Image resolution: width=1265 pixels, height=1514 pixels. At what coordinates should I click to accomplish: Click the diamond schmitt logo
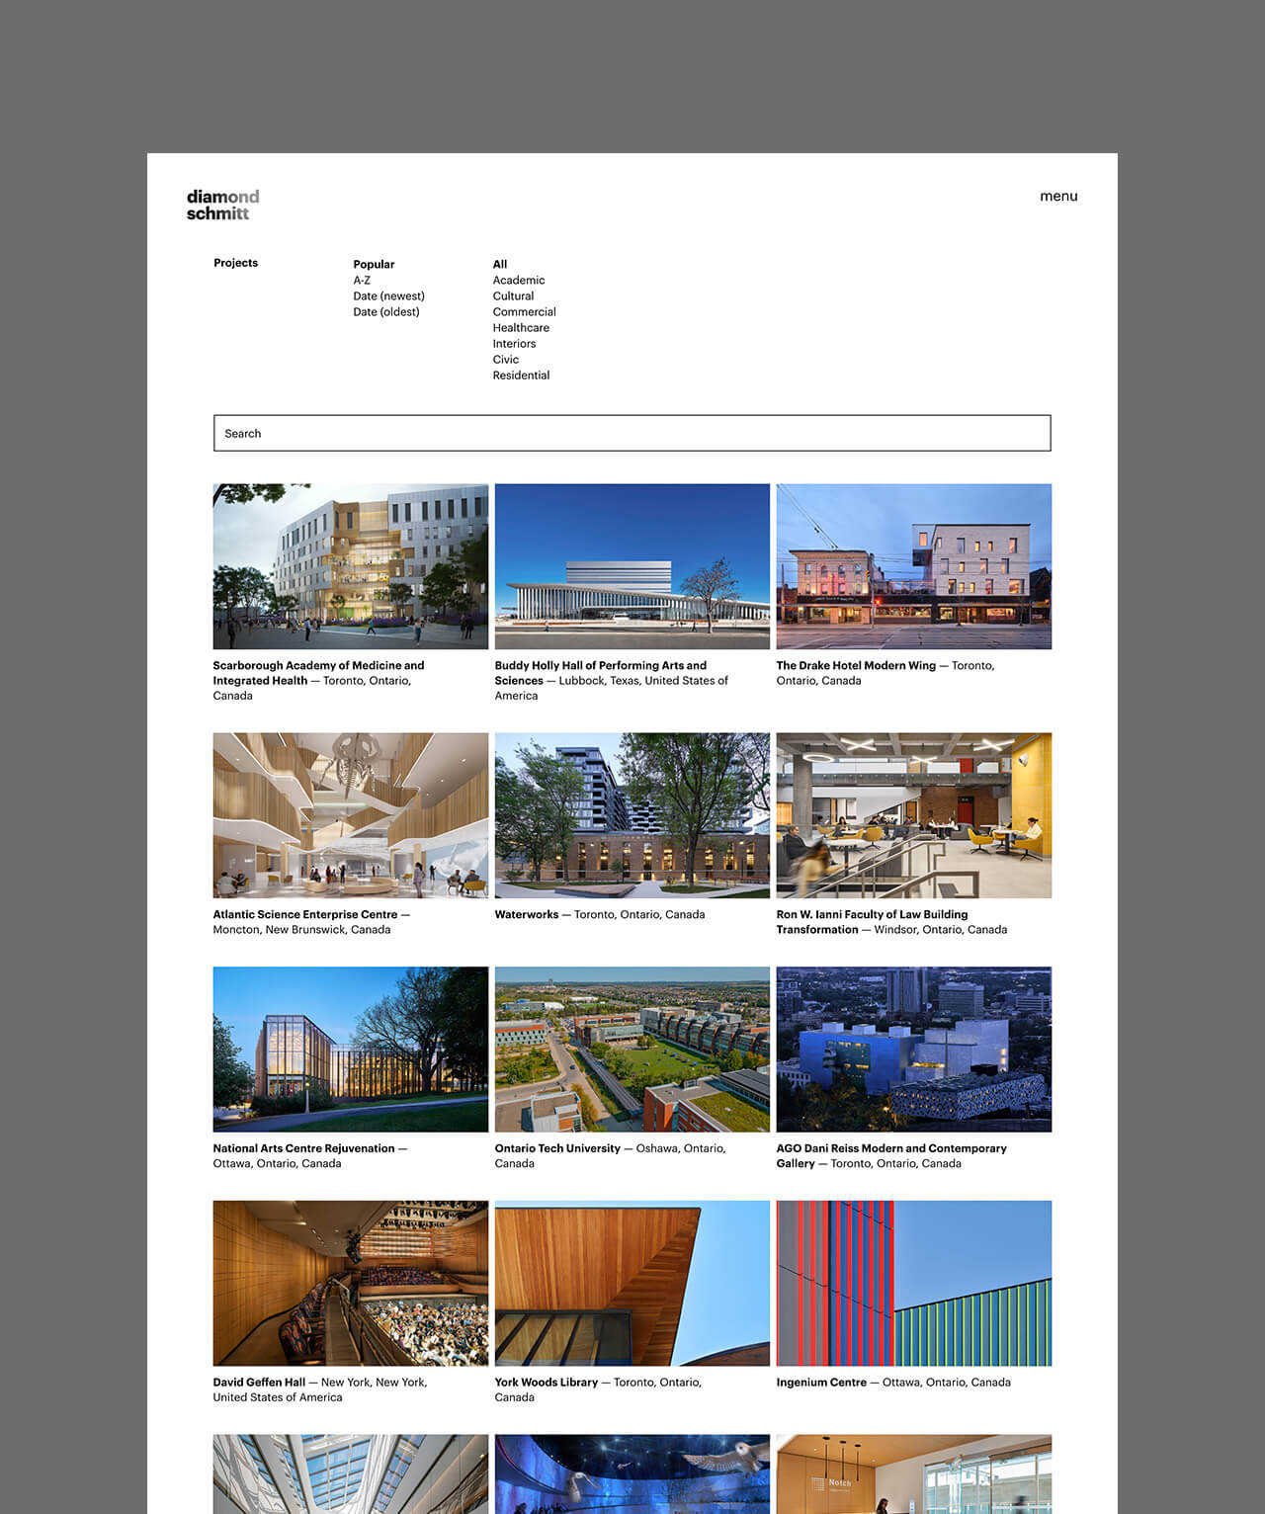[x=221, y=204]
